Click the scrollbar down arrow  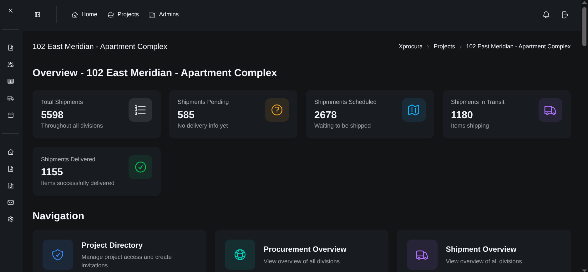pos(584,270)
